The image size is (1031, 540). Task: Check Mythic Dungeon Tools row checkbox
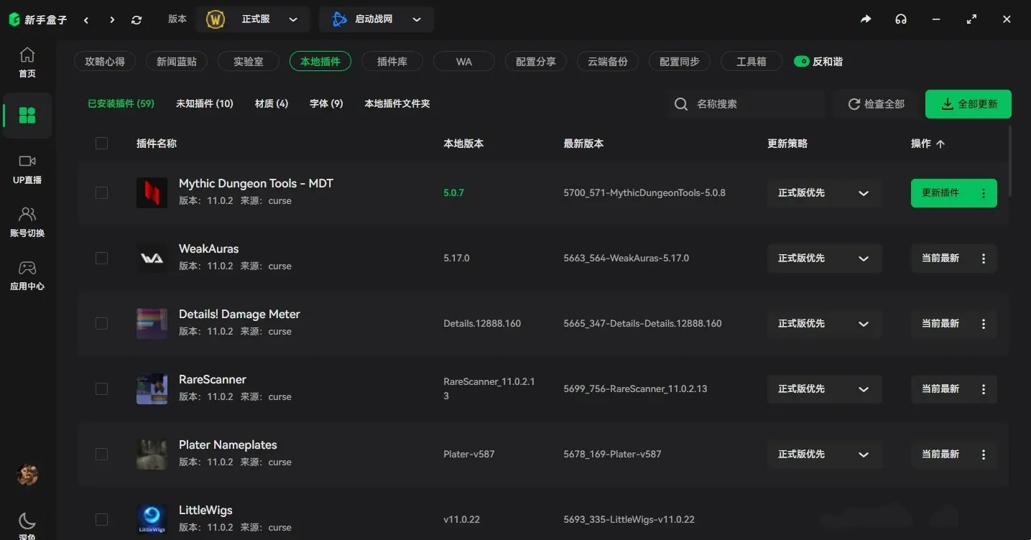[101, 192]
